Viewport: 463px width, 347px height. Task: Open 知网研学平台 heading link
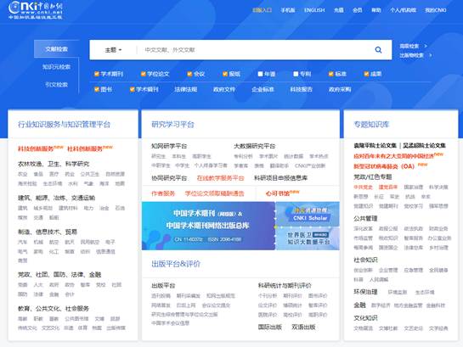tap(169, 146)
